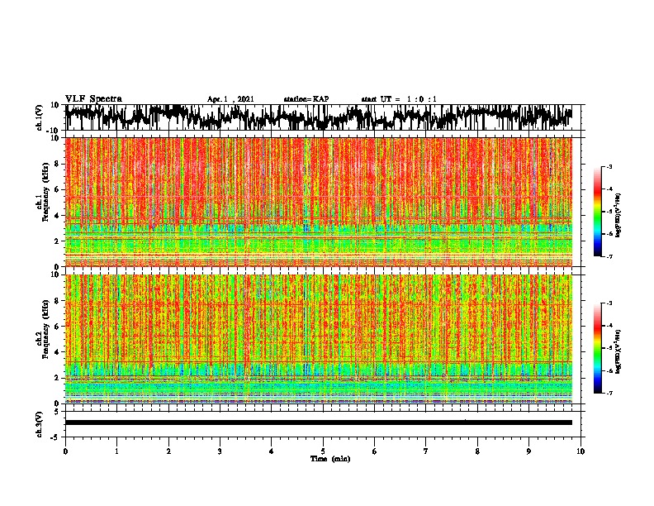Click time axis tick label "6"
The image size is (654, 506).
375,451
